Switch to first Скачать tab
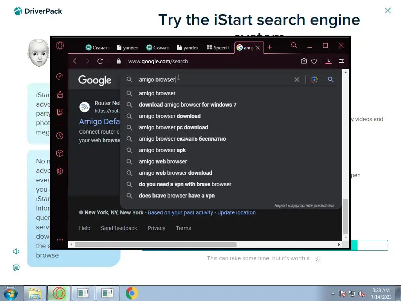 click(98, 47)
